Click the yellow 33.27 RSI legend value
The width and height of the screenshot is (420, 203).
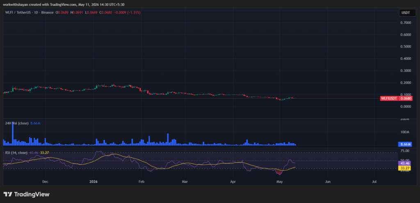[44, 153]
